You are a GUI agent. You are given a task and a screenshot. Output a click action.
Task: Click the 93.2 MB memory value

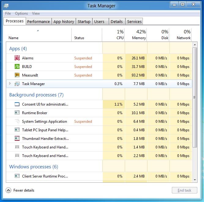(x=138, y=75)
